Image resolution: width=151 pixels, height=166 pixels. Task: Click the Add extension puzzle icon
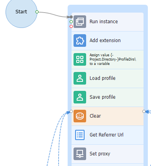point(80,41)
